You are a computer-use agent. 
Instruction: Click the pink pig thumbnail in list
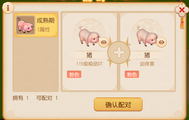coord(25,25)
